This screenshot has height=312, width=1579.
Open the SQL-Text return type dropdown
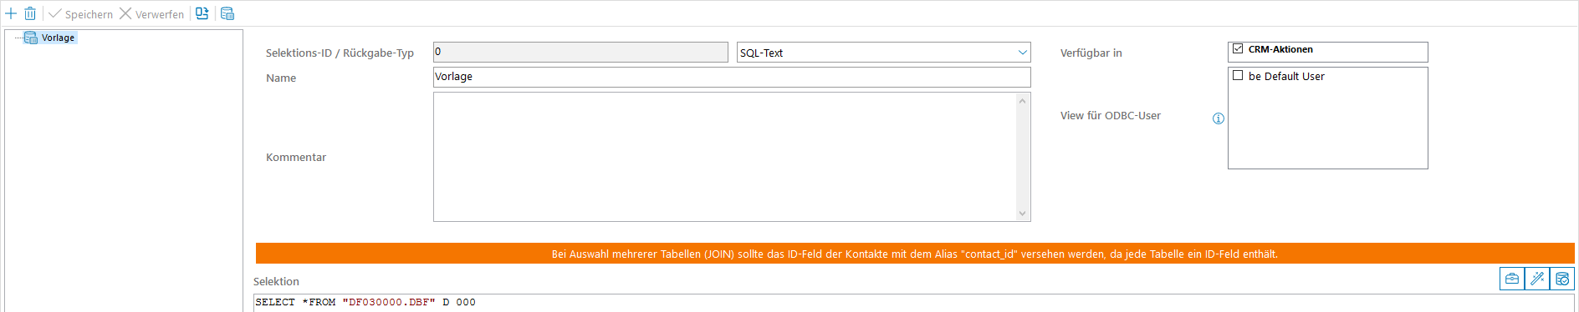coord(883,52)
